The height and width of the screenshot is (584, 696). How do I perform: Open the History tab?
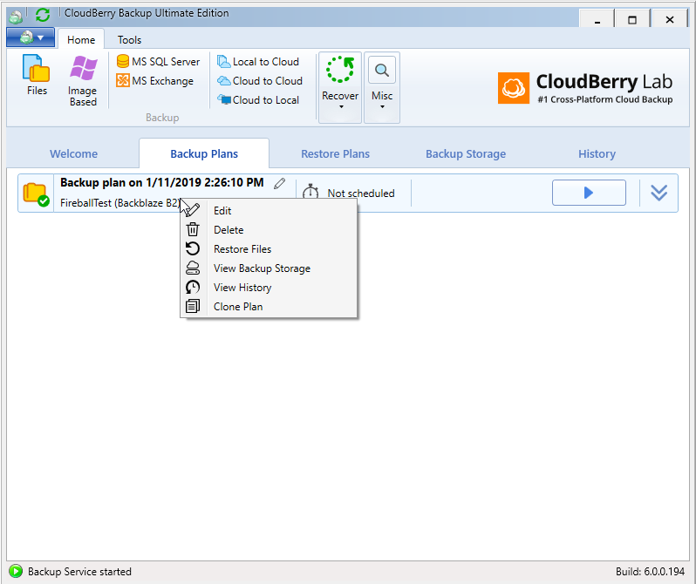[x=597, y=153]
